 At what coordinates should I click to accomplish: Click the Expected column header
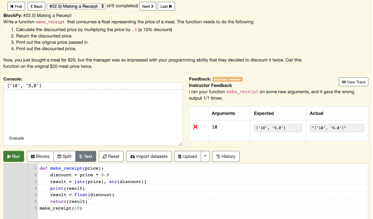(264, 113)
